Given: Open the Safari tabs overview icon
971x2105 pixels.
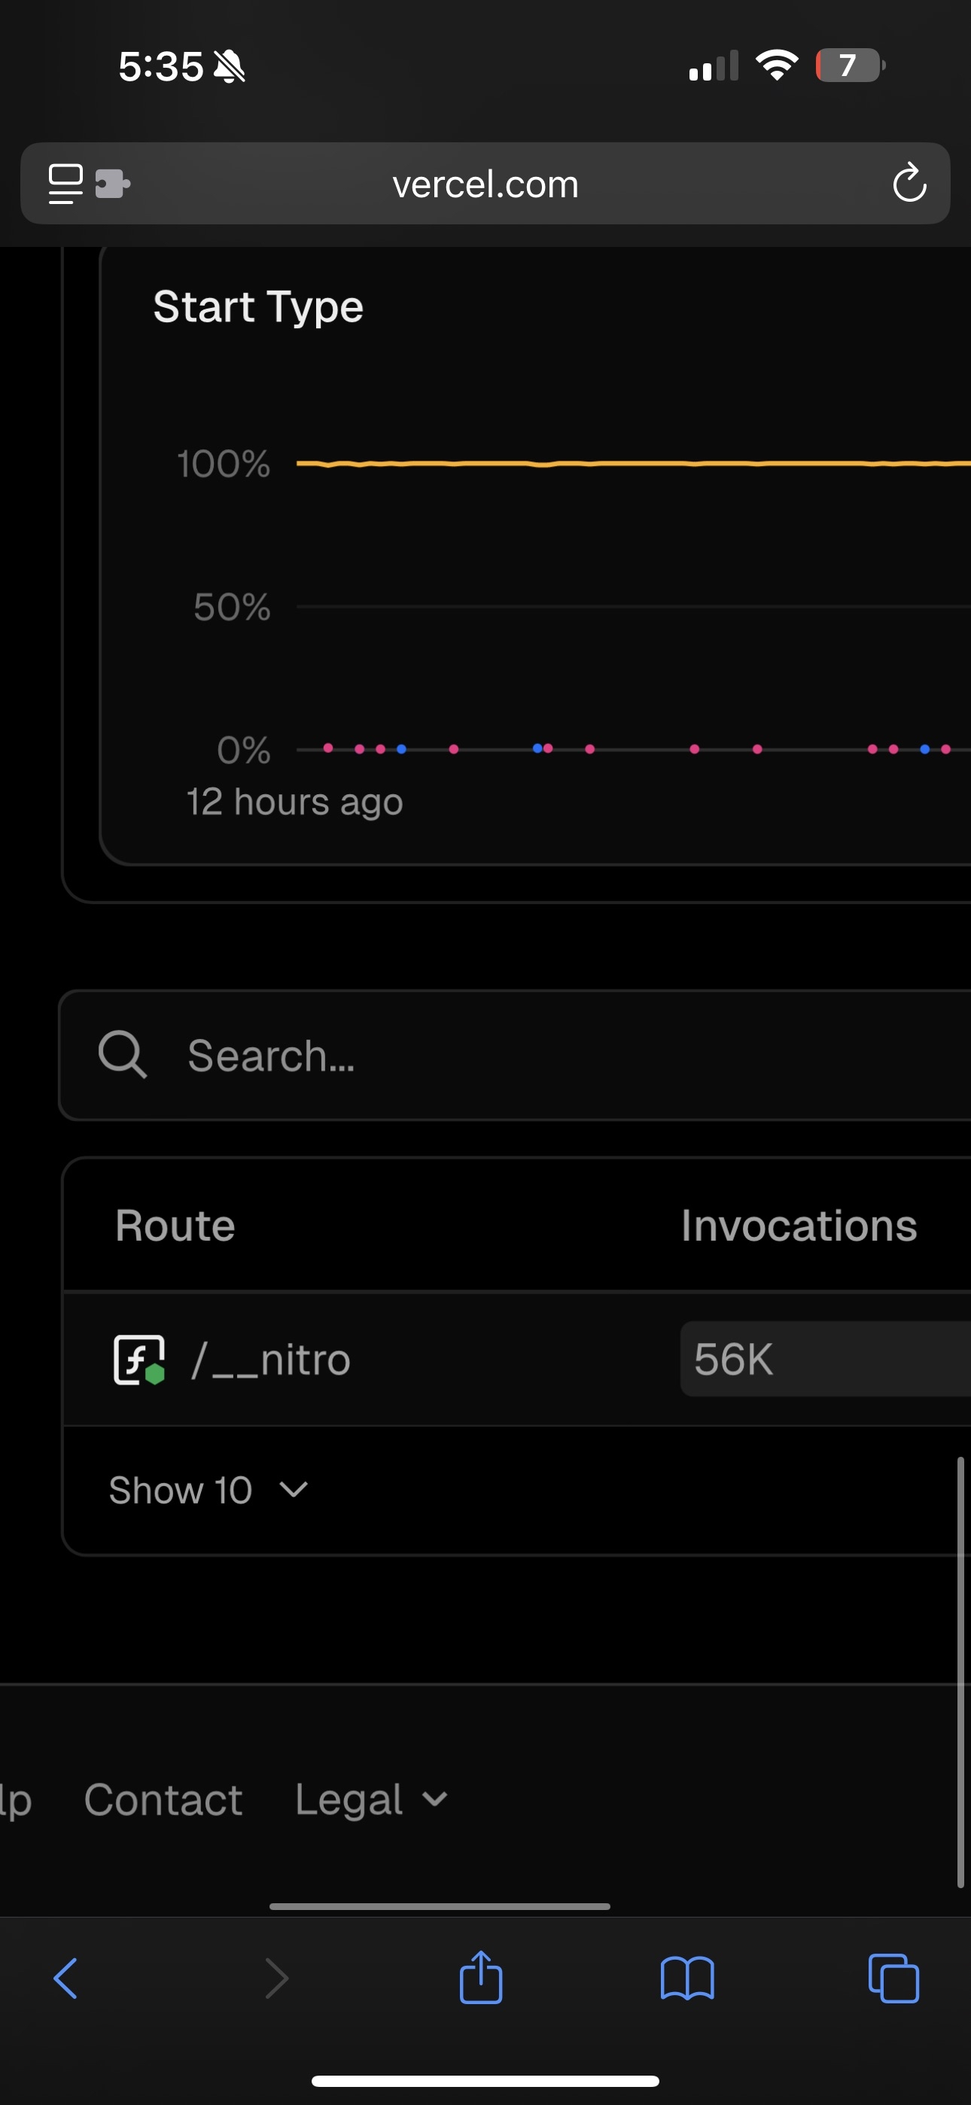Looking at the screenshot, I should point(893,1979).
